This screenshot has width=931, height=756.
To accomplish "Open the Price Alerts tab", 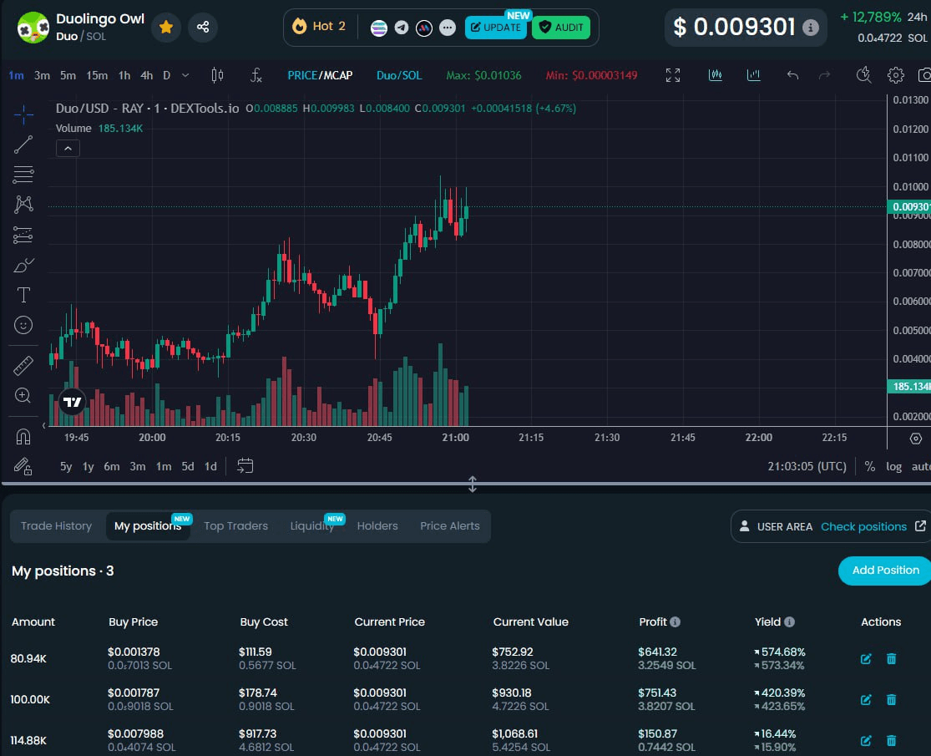I will point(449,526).
